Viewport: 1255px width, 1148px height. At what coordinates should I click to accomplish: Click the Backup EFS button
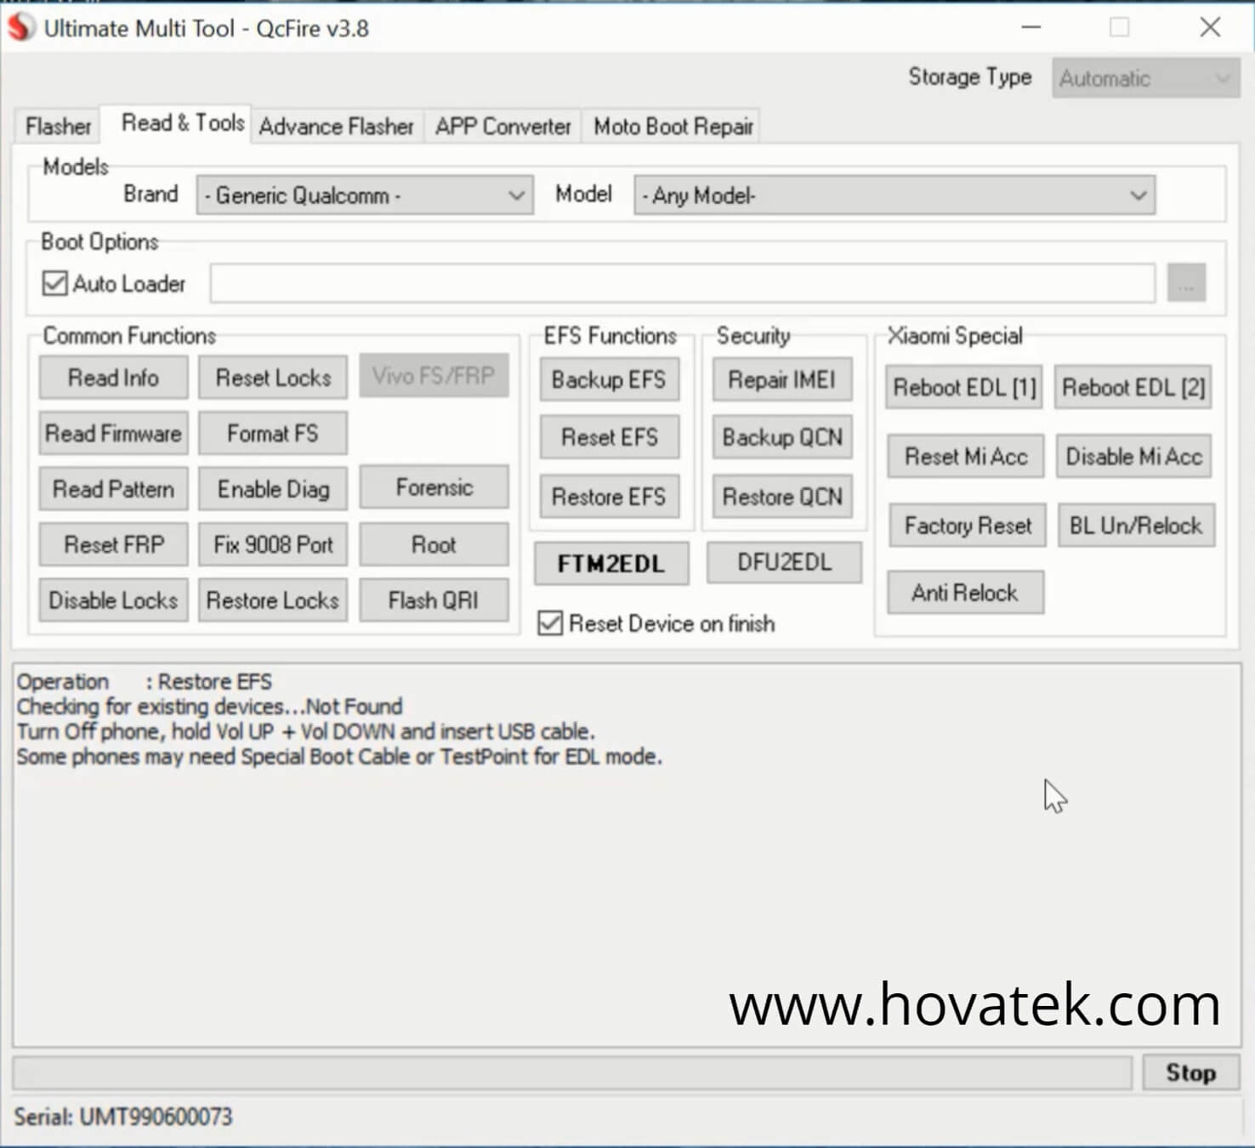[x=609, y=379]
